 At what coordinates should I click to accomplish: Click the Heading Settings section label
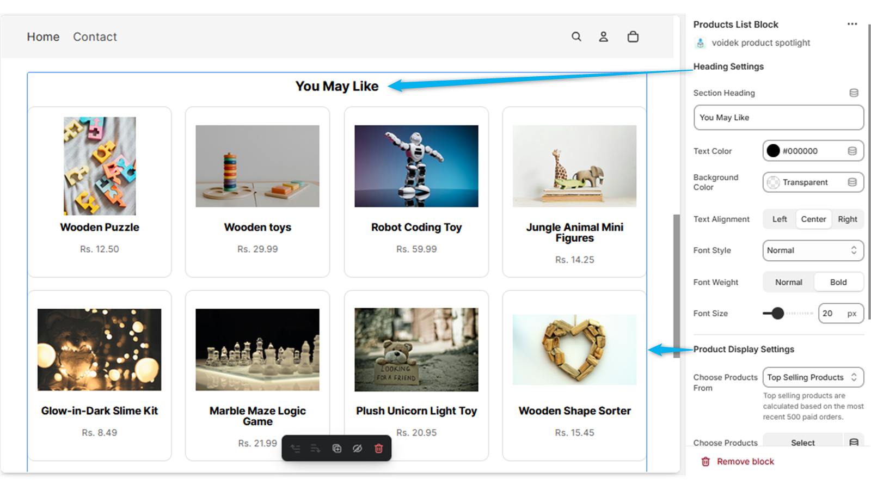(728, 66)
